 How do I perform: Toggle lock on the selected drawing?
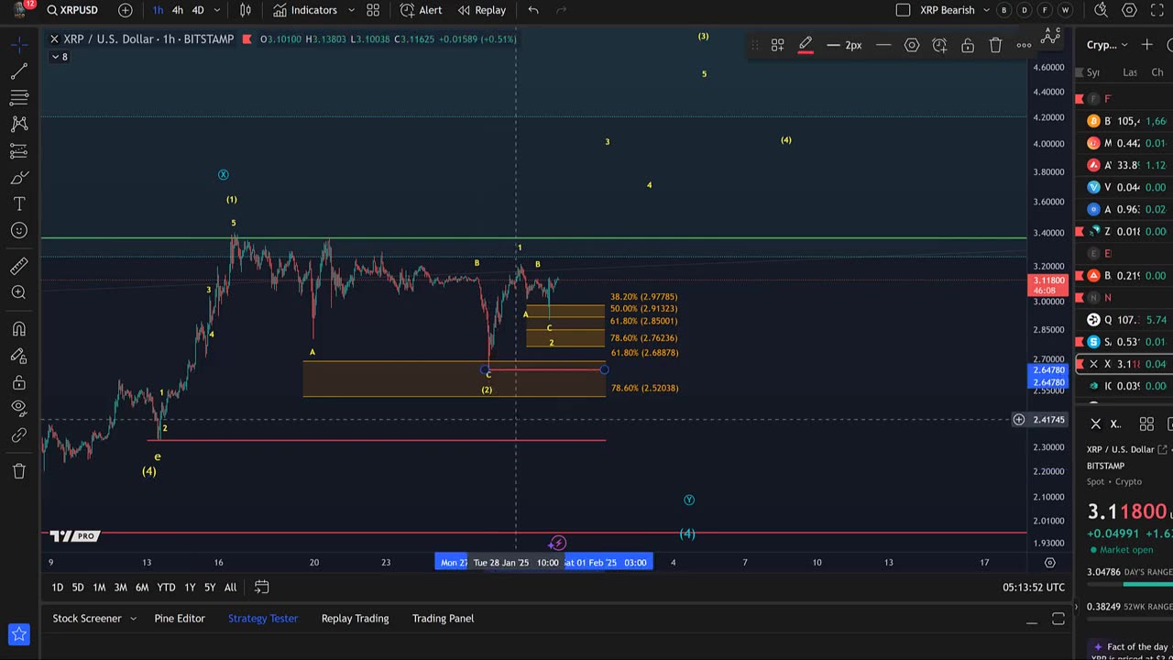[968, 45]
